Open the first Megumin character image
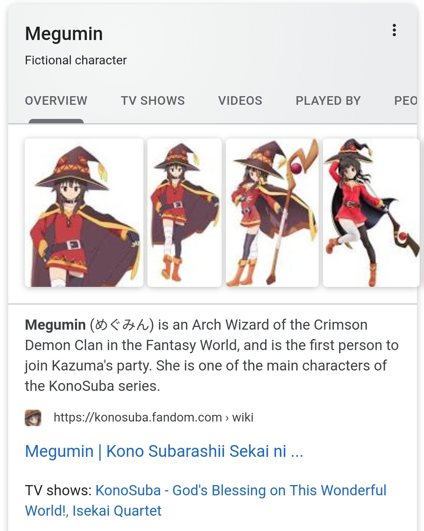 point(83,212)
